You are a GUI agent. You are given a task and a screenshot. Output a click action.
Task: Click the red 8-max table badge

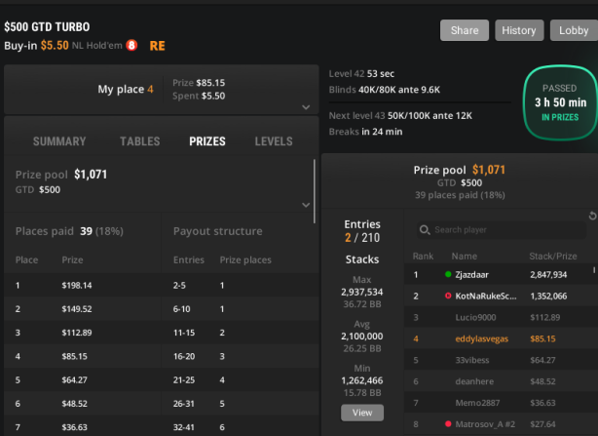pos(131,46)
